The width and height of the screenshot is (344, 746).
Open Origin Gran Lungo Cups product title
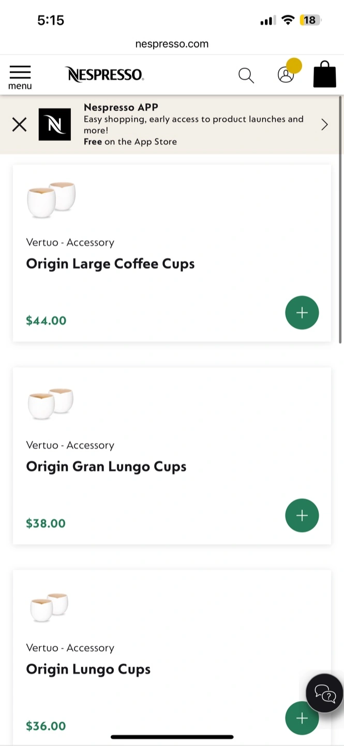coord(106,467)
